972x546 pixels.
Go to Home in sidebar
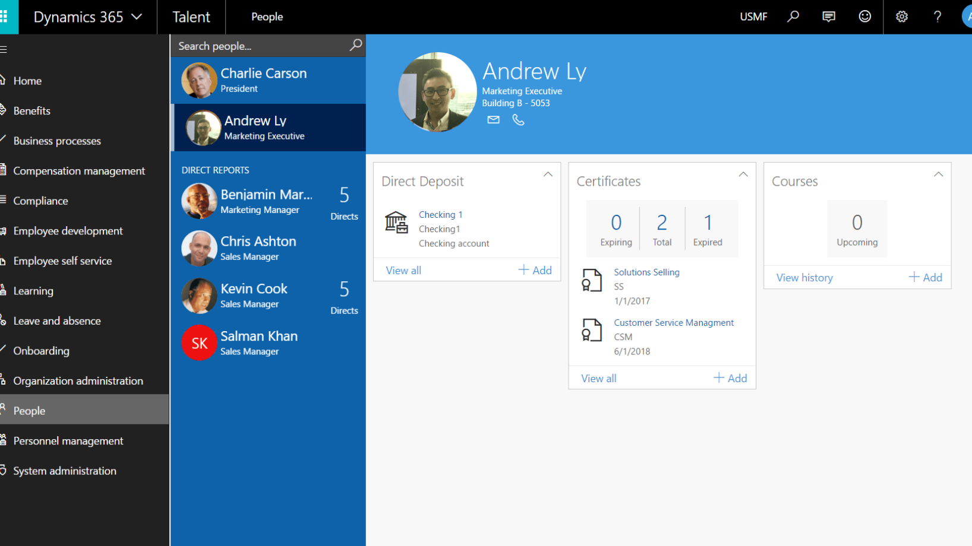click(x=84, y=81)
